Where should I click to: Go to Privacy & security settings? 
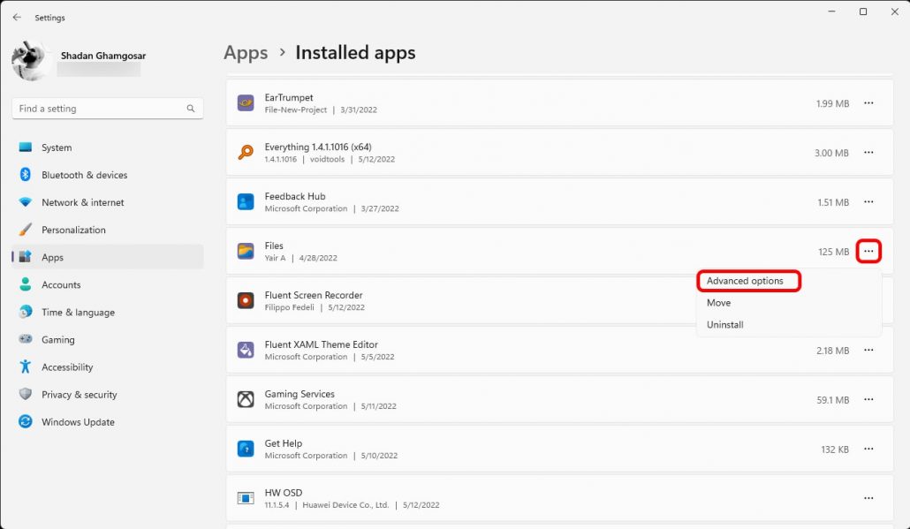79,395
